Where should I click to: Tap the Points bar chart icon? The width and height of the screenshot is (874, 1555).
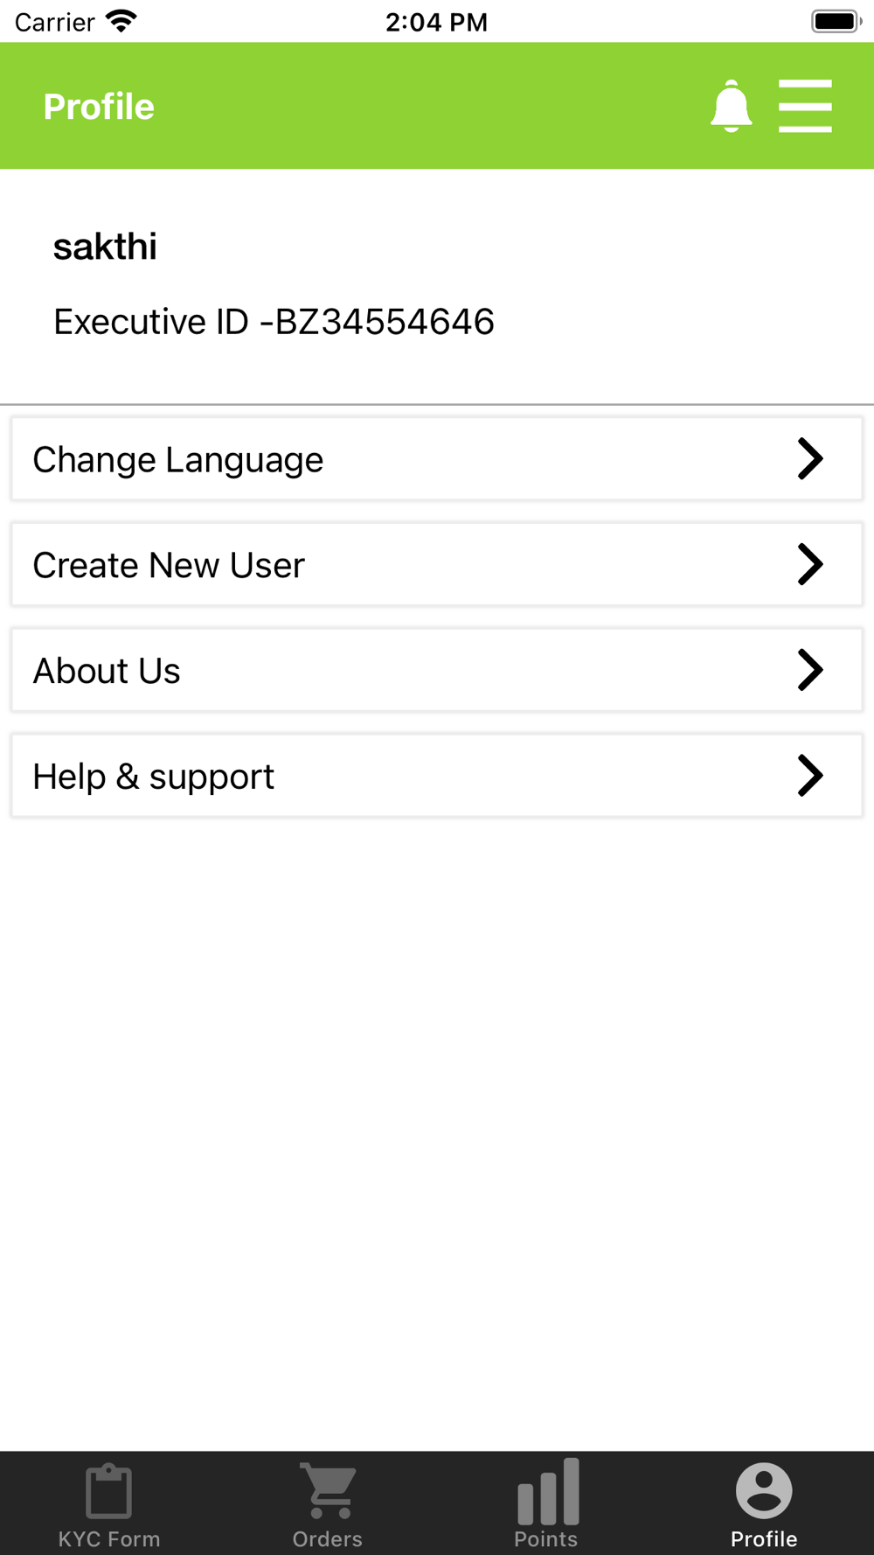(547, 1490)
